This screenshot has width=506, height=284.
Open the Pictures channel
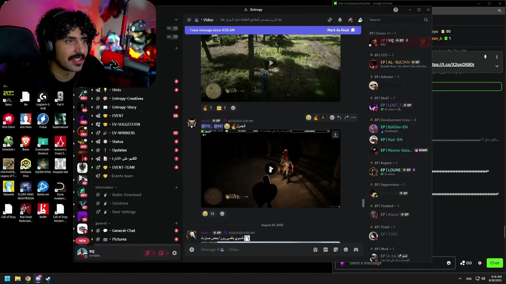click(136, 239)
